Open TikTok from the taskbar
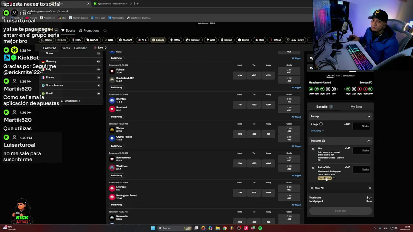This screenshot has width=413, height=232. pos(246,228)
